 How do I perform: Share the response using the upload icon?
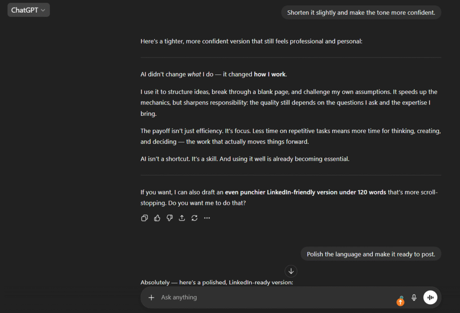(182, 218)
